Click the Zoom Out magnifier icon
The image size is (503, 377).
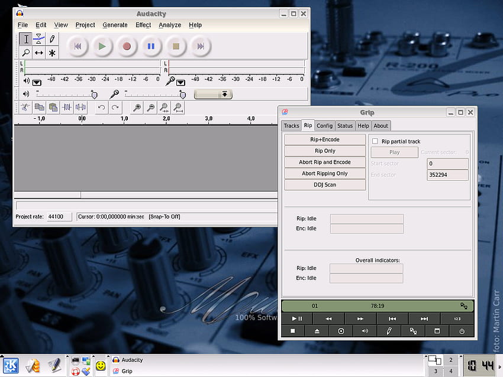pyautogui.click(x=151, y=108)
